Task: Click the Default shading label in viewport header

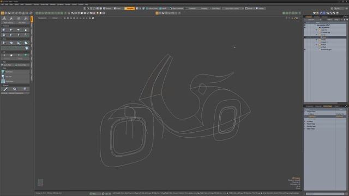Action: (x=55, y=18)
